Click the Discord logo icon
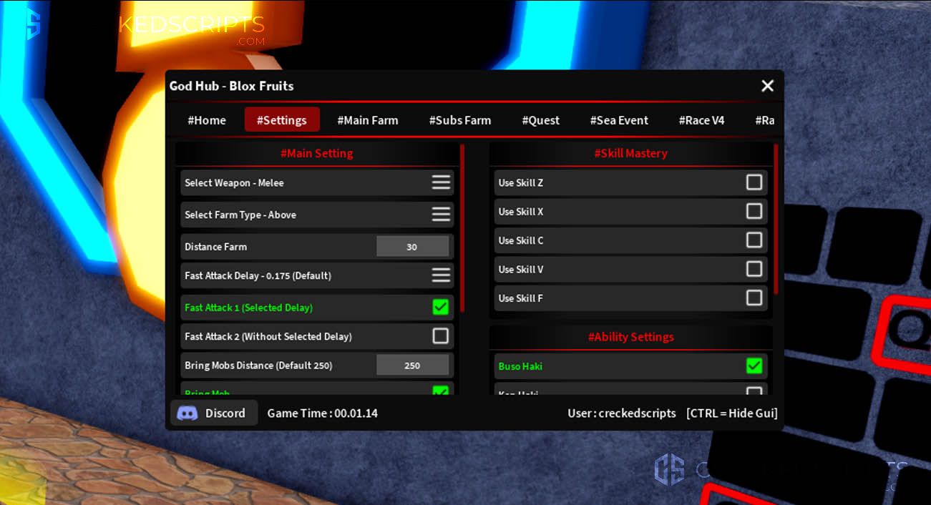Screen dimensions: 931x505 [x=187, y=413]
